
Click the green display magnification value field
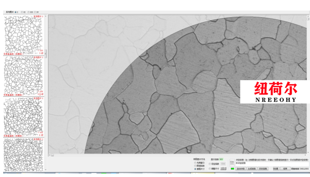(221, 159)
